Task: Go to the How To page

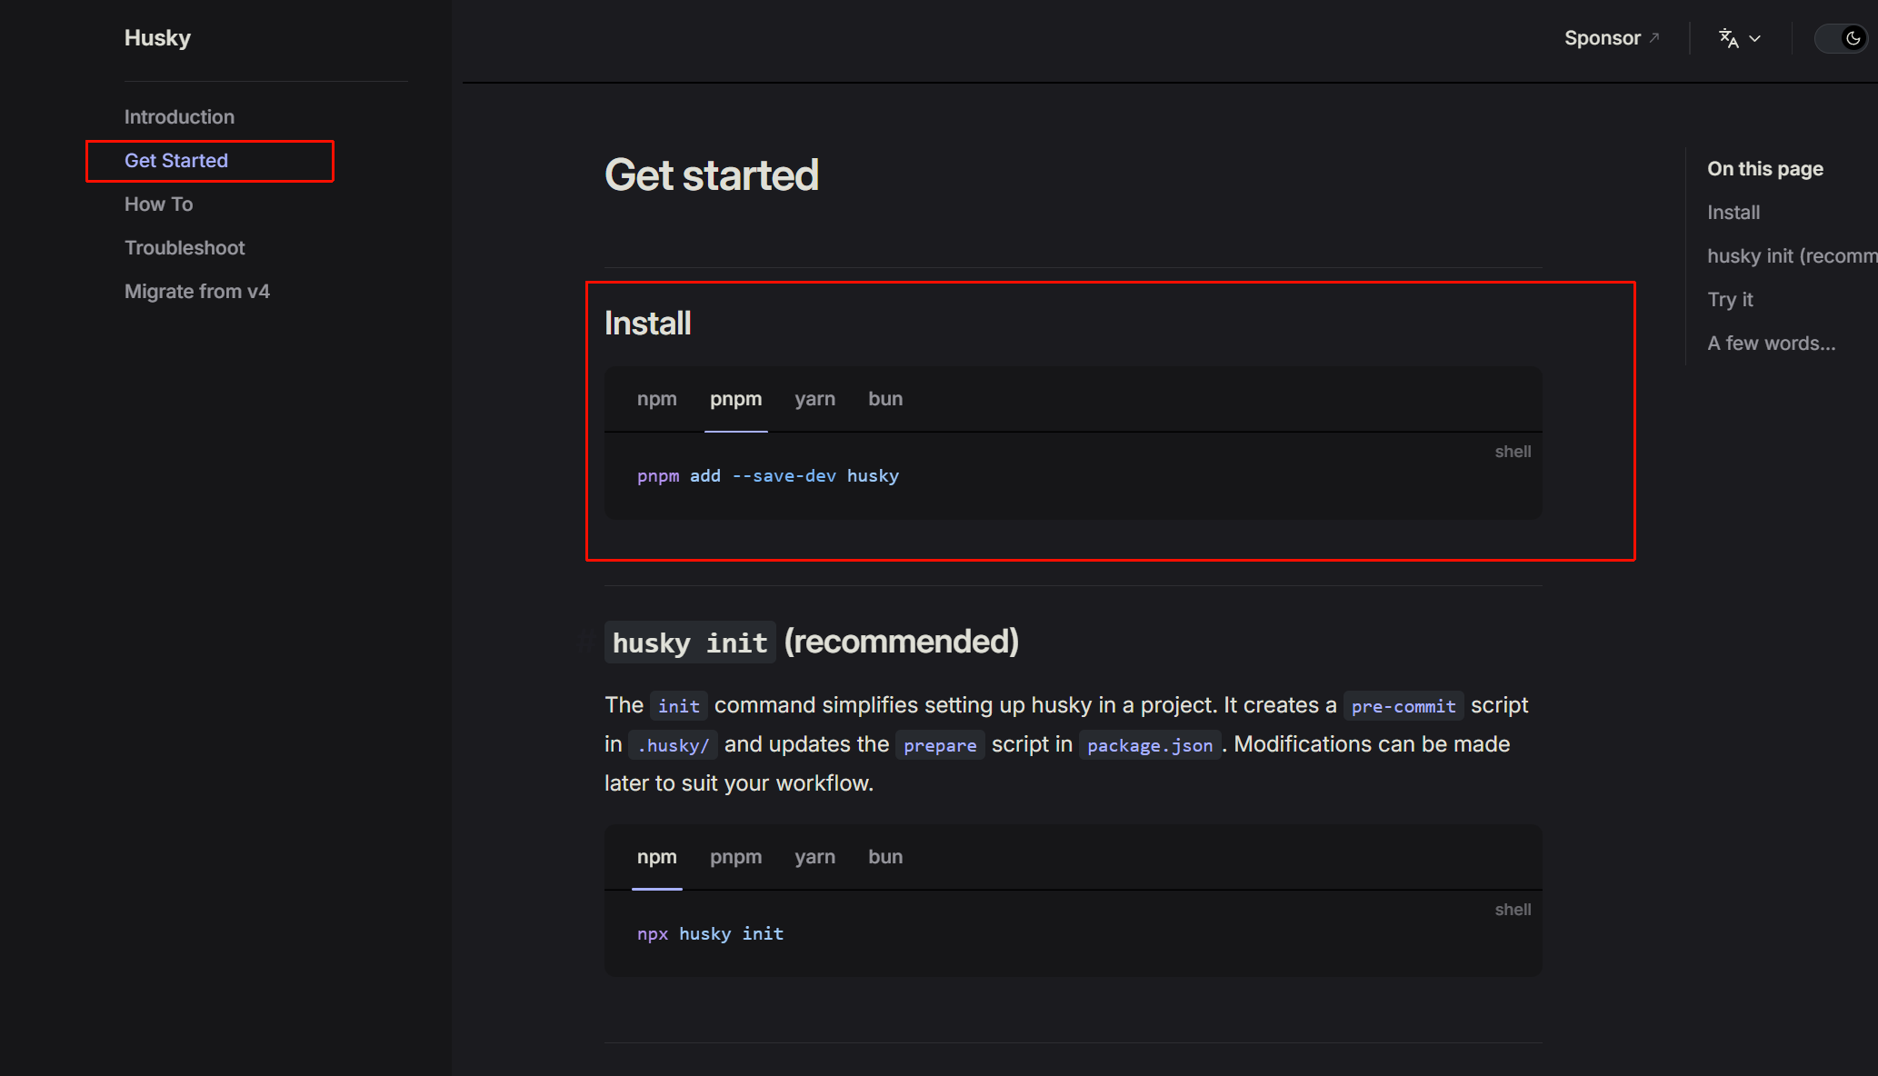Action: click(158, 204)
